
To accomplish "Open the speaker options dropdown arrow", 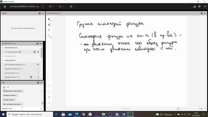I will [53, 6].
